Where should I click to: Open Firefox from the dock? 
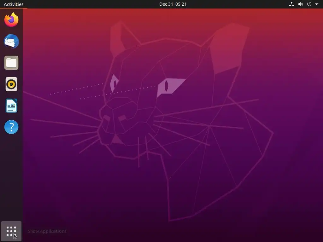tap(11, 20)
